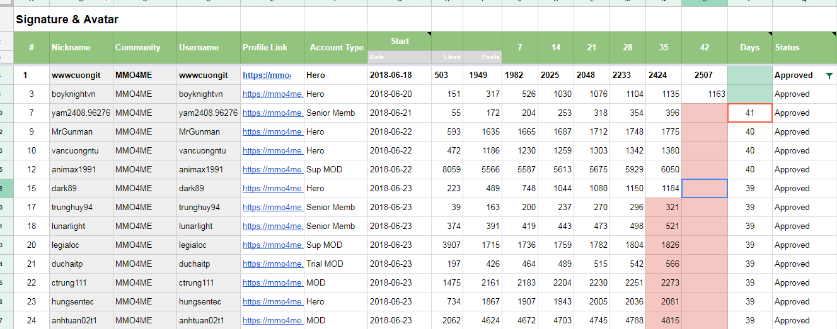The image size is (837, 329).
Task: Click the green filter icon in Status column
Action: pyautogui.click(x=829, y=75)
